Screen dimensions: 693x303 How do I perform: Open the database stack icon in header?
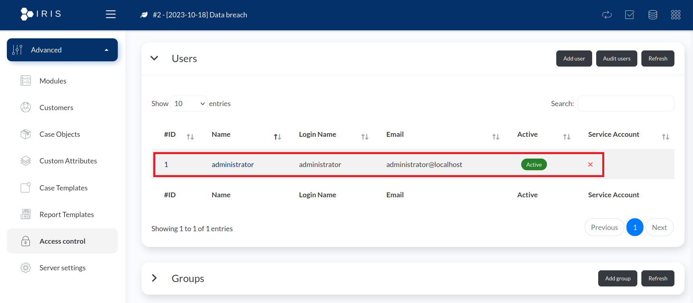pyautogui.click(x=652, y=15)
